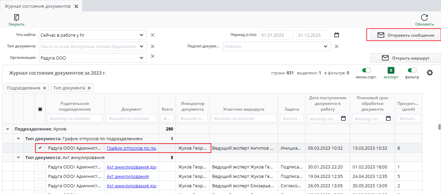Open the period calendar picker icon
Screen dimensions: 441x194
click(x=336, y=35)
